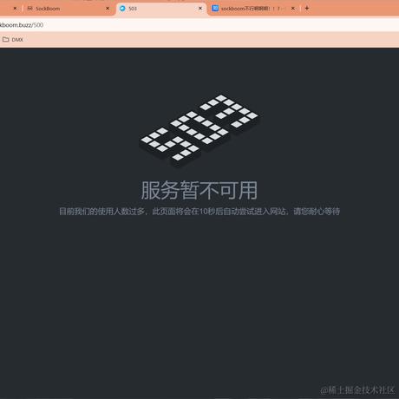
Task: Click the 503 tab favicon
Action: pos(122,9)
